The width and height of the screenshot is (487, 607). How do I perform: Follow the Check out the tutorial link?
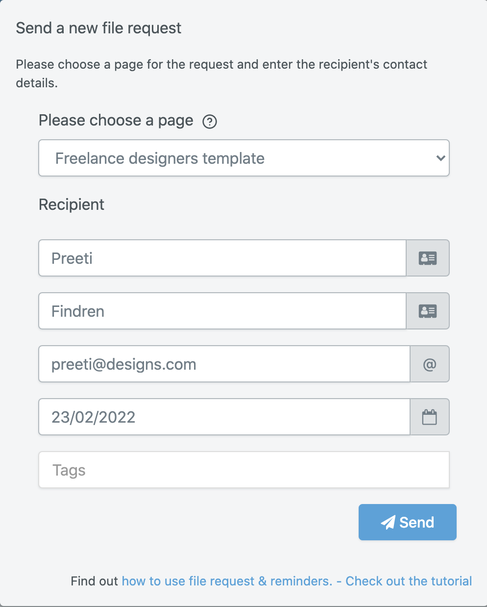pos(409,581)
